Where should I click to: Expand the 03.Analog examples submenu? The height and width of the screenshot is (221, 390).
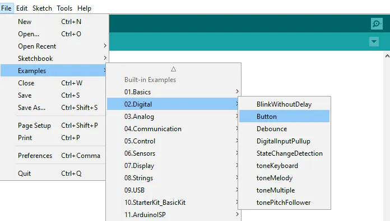point(173,117)
